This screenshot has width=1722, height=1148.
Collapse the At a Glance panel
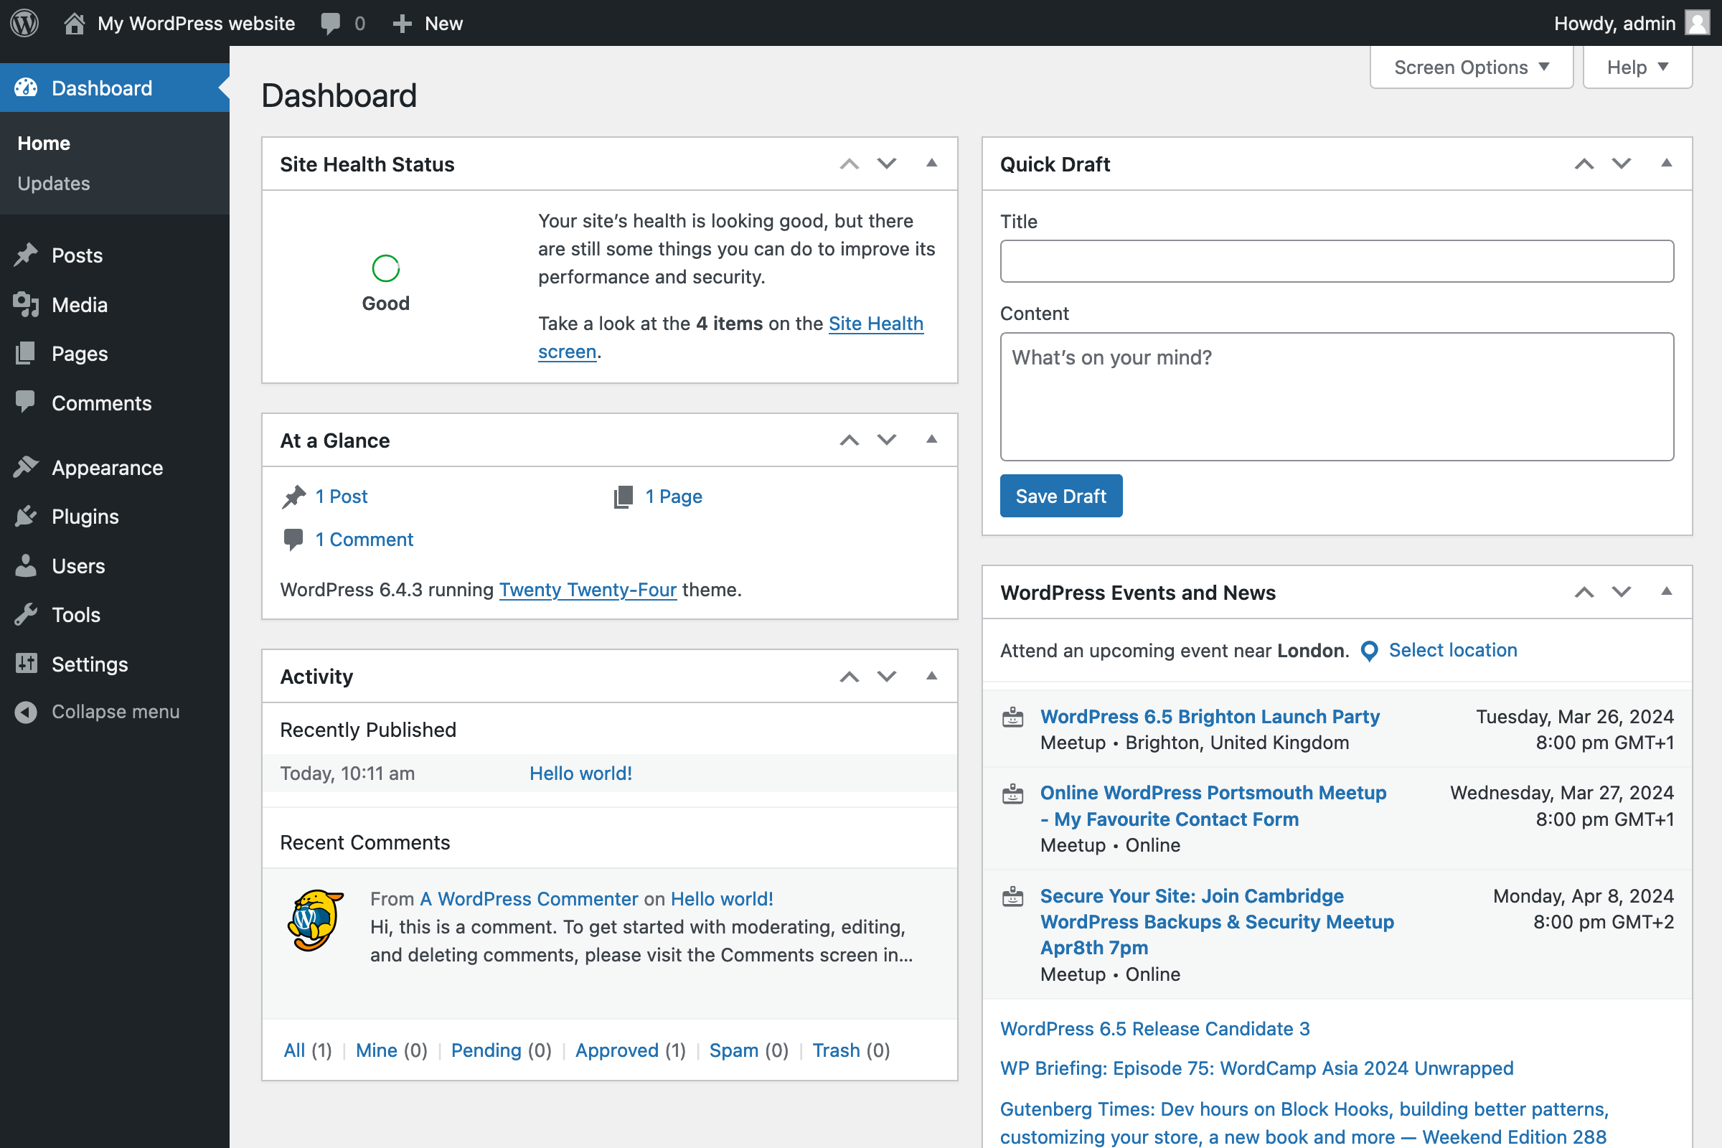(x=931, y=439)
